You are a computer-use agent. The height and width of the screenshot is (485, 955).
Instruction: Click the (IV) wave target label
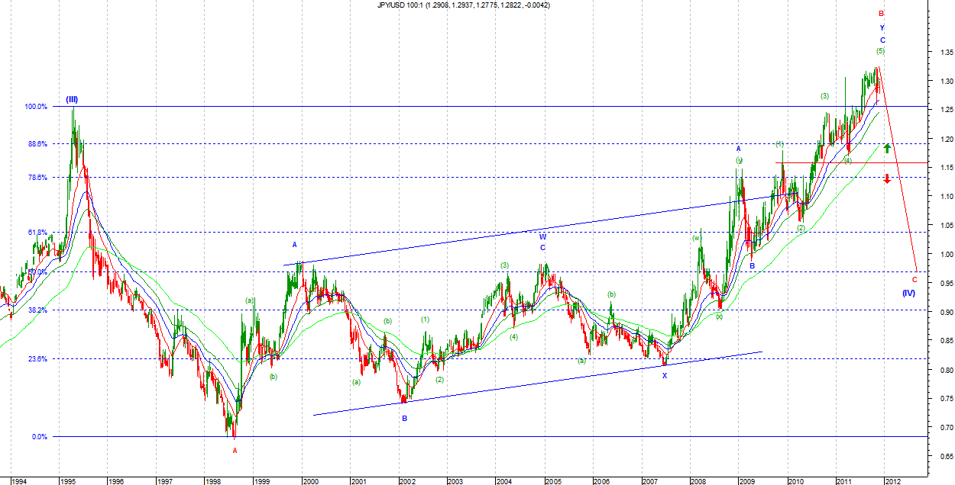click(x=908, y=293)
